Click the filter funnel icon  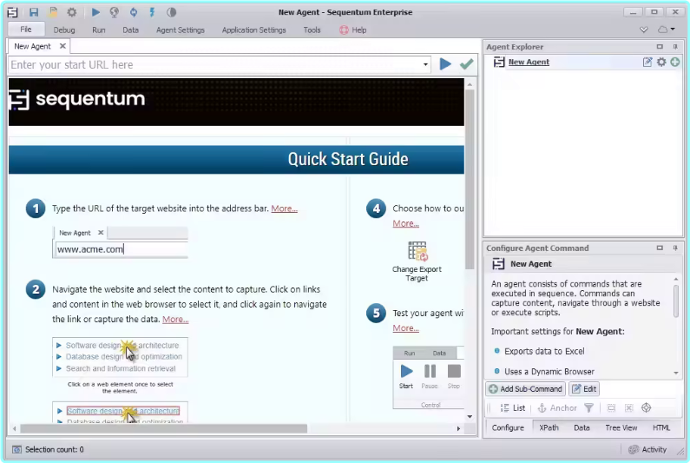(x=588, y=408)
